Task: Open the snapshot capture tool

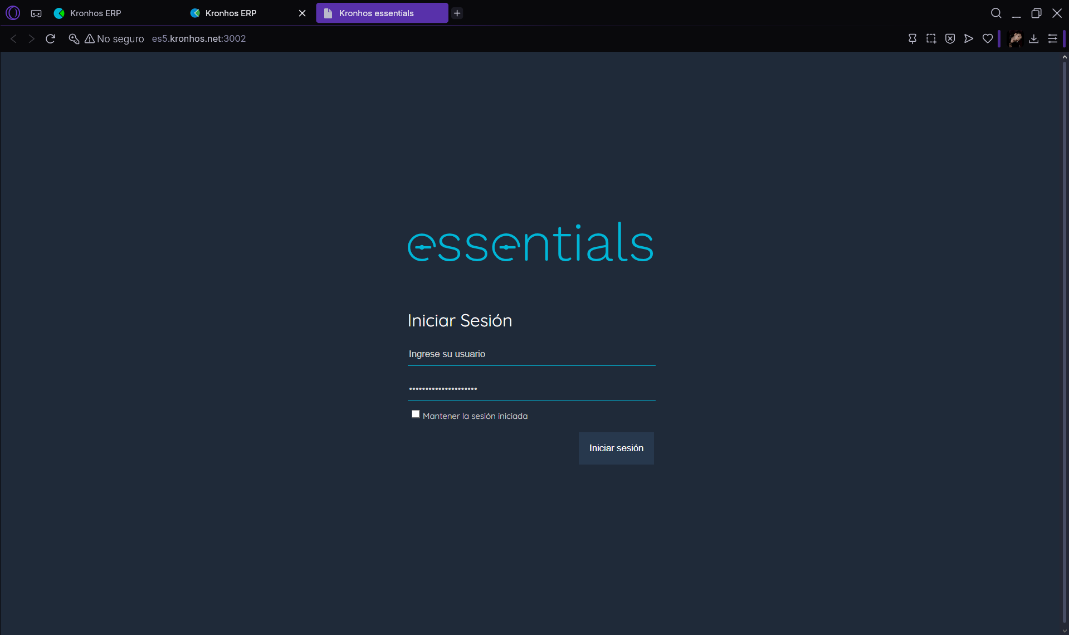Action: pyautogui.click(x=931, y=38)
